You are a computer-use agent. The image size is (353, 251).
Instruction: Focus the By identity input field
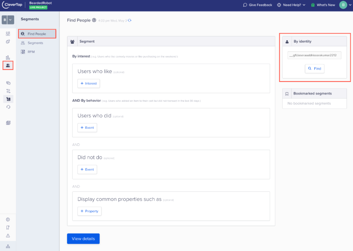point(314,55)
